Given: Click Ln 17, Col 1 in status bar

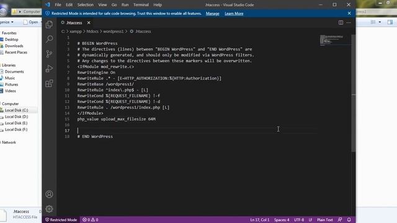Looking at the screenshot, I should tap(259, 220).
